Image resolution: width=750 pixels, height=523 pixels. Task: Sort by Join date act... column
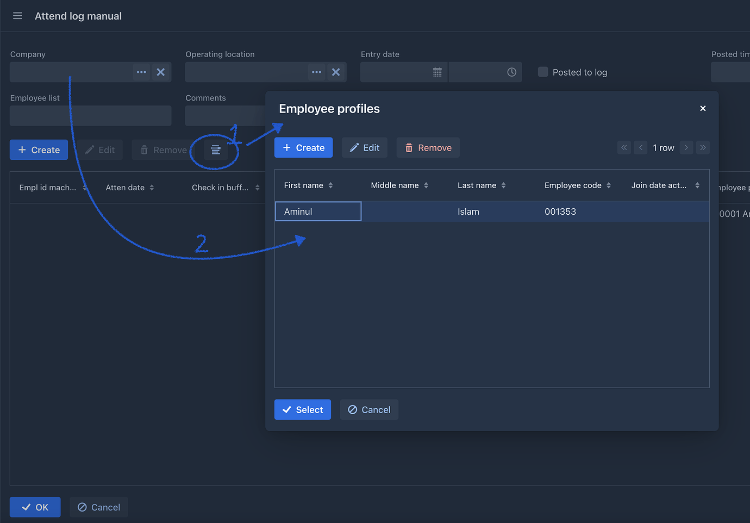click(665, 185)
